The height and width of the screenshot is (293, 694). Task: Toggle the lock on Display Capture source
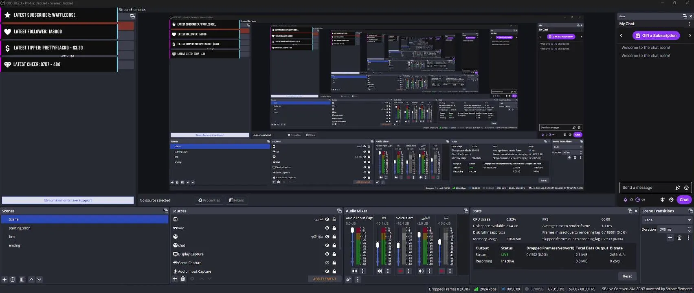point(334,254)
